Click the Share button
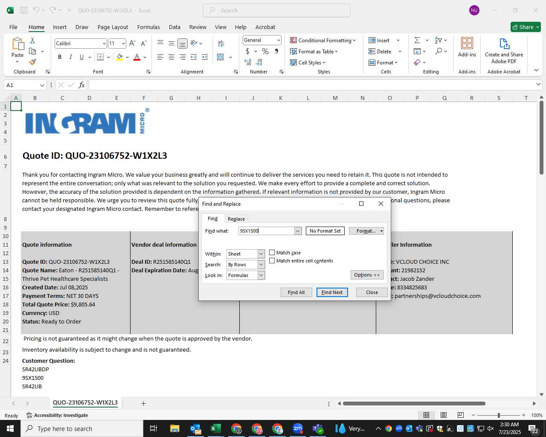 [526, 27]
